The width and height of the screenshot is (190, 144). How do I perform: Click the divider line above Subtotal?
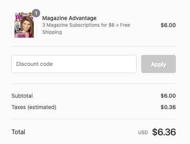pos(94,84)
